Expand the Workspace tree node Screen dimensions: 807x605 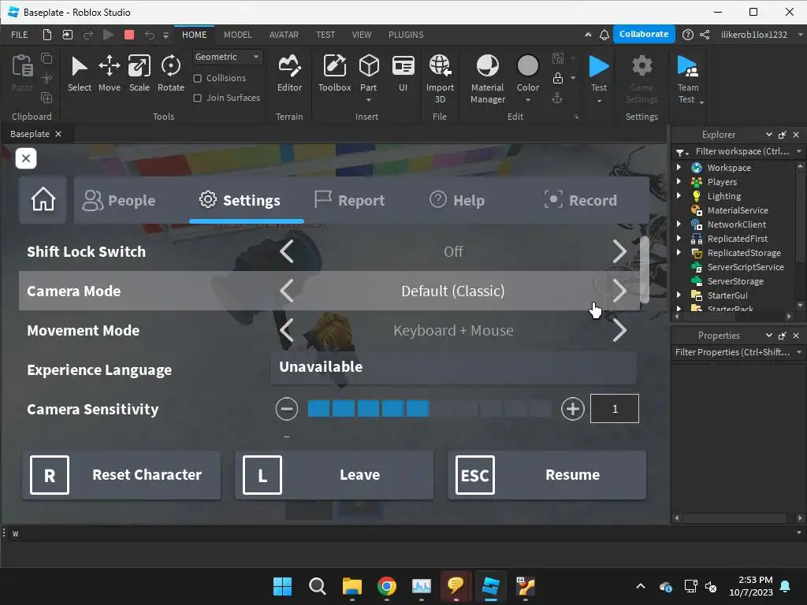(679, 167)
